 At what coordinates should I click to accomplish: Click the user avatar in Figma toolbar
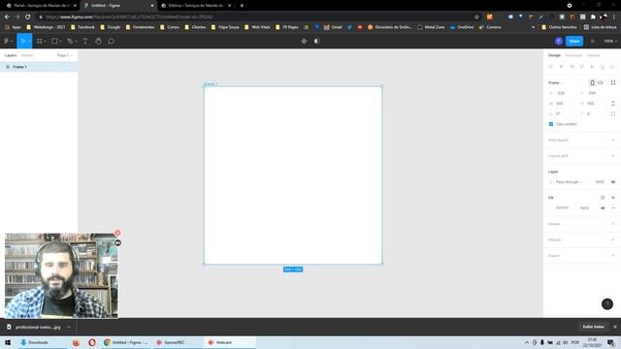tap(559, 41)
